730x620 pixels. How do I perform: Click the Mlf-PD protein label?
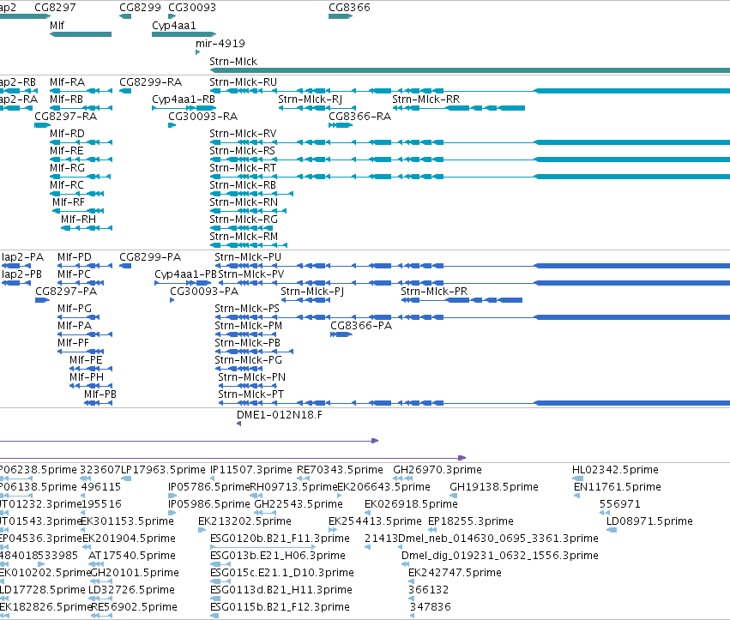pos(75,257)
